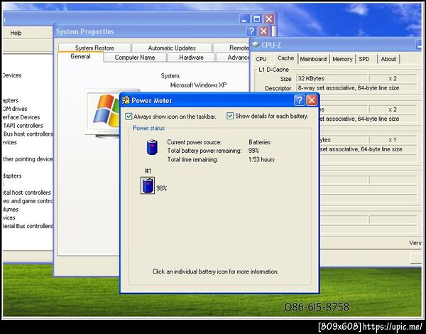The height and width of the screenshot is (334, 426).
Task: Toggle 'Show details for each battery' checkbox
Action: coord(230,116)
